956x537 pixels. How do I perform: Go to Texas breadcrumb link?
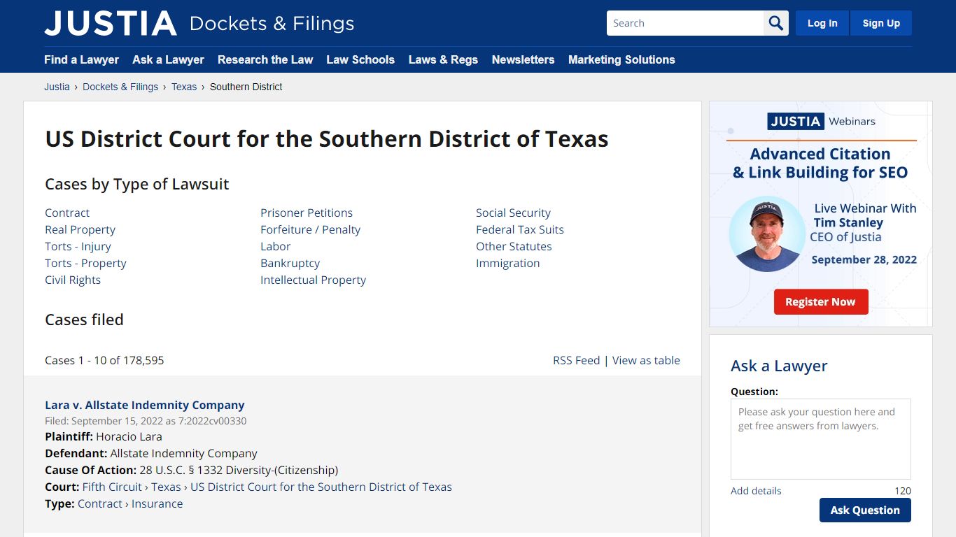[184, 87]
